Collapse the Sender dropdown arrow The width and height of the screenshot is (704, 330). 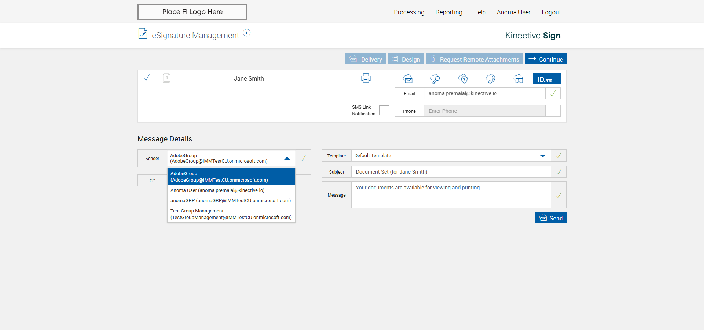(x=287, y=158)
